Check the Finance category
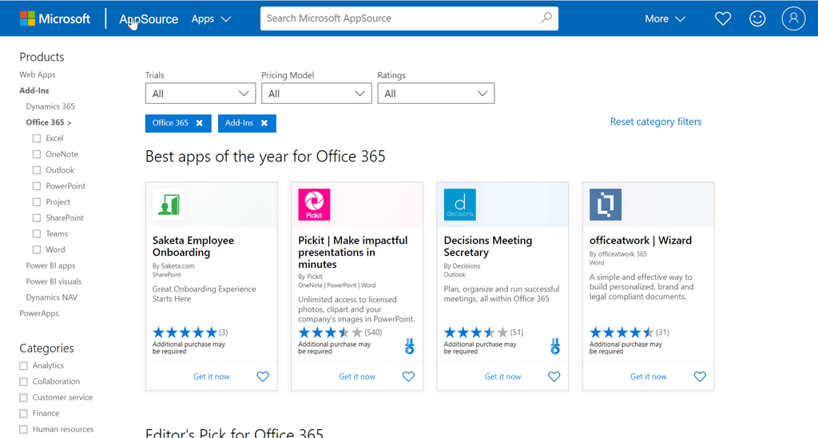This screenshot has width=818, height=438. click(x=23, y=414)
